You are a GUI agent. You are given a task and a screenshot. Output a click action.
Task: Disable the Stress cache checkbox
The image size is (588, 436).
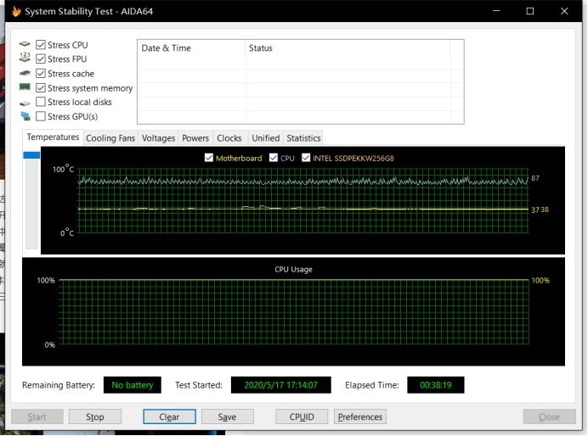coord(41,73)
